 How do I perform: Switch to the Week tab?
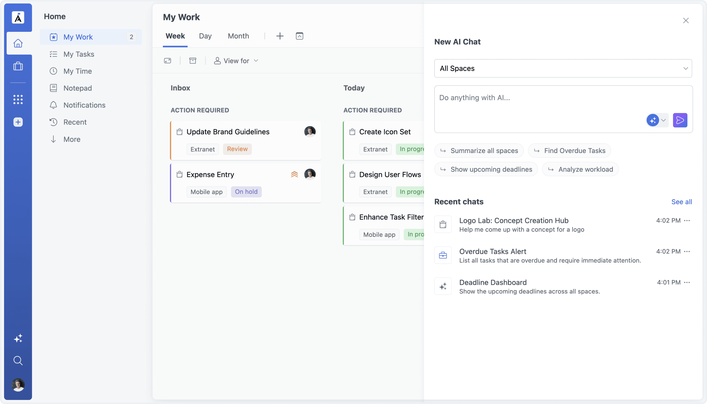pyautogui.click(x=175, y=36)
